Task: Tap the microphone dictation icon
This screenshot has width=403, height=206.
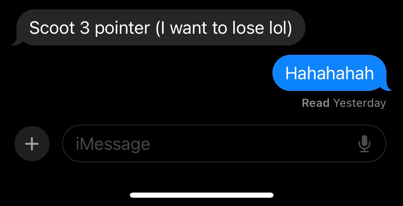Action: click(364, 144)
